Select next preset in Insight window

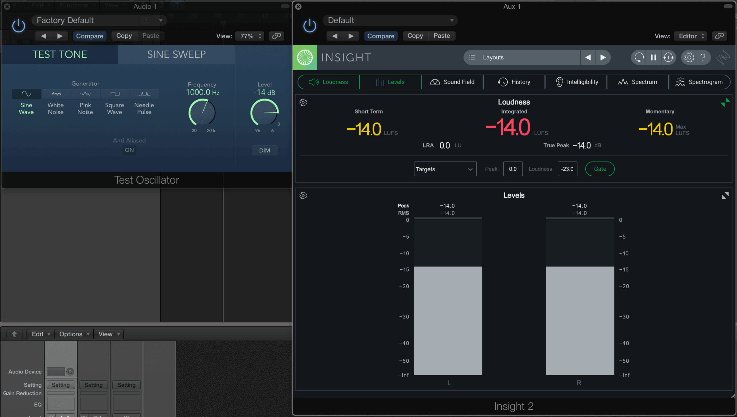351,36
